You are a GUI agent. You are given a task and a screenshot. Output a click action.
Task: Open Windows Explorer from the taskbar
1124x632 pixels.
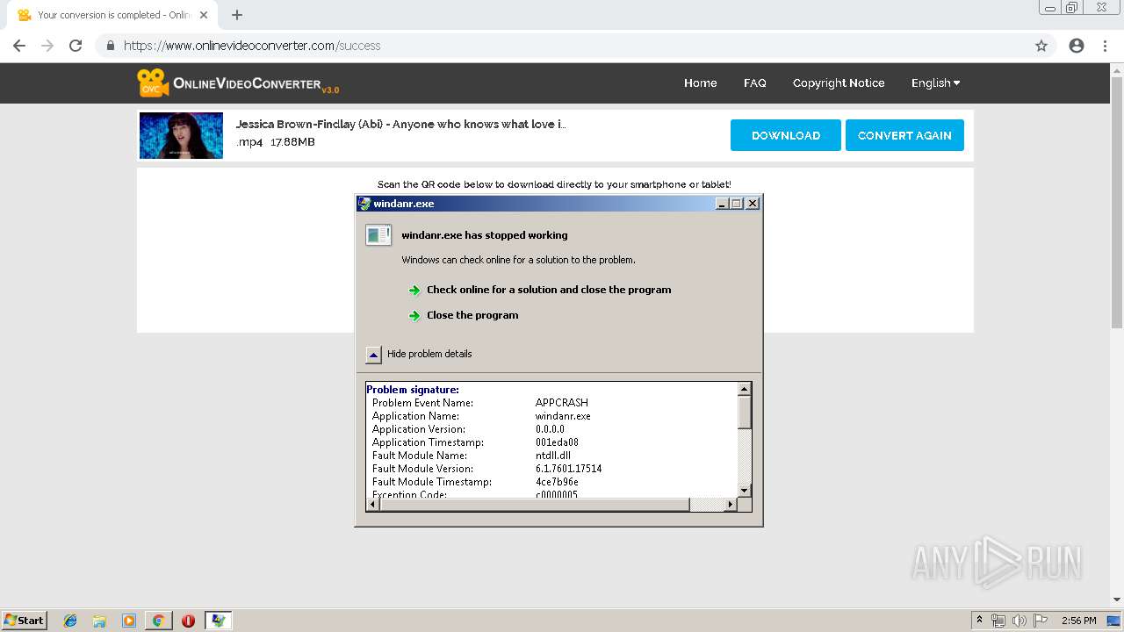click(99, 621)
